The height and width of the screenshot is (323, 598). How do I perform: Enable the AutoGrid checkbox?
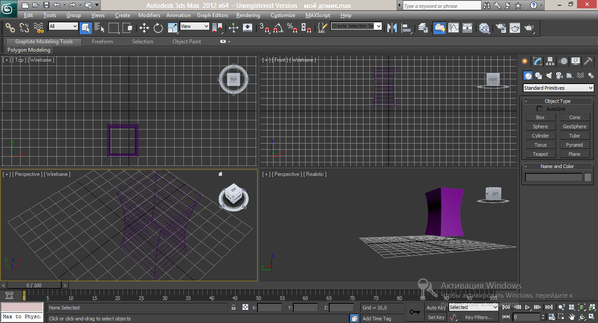pyautogui.click(x=539, y=109)
